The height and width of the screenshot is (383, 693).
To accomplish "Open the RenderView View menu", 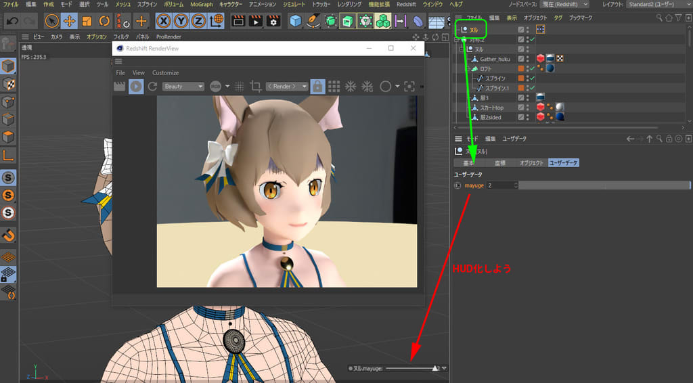I will point(138,72).
